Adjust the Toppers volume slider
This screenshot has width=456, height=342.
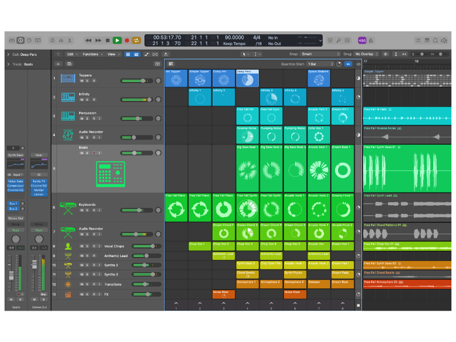(136, 81)
